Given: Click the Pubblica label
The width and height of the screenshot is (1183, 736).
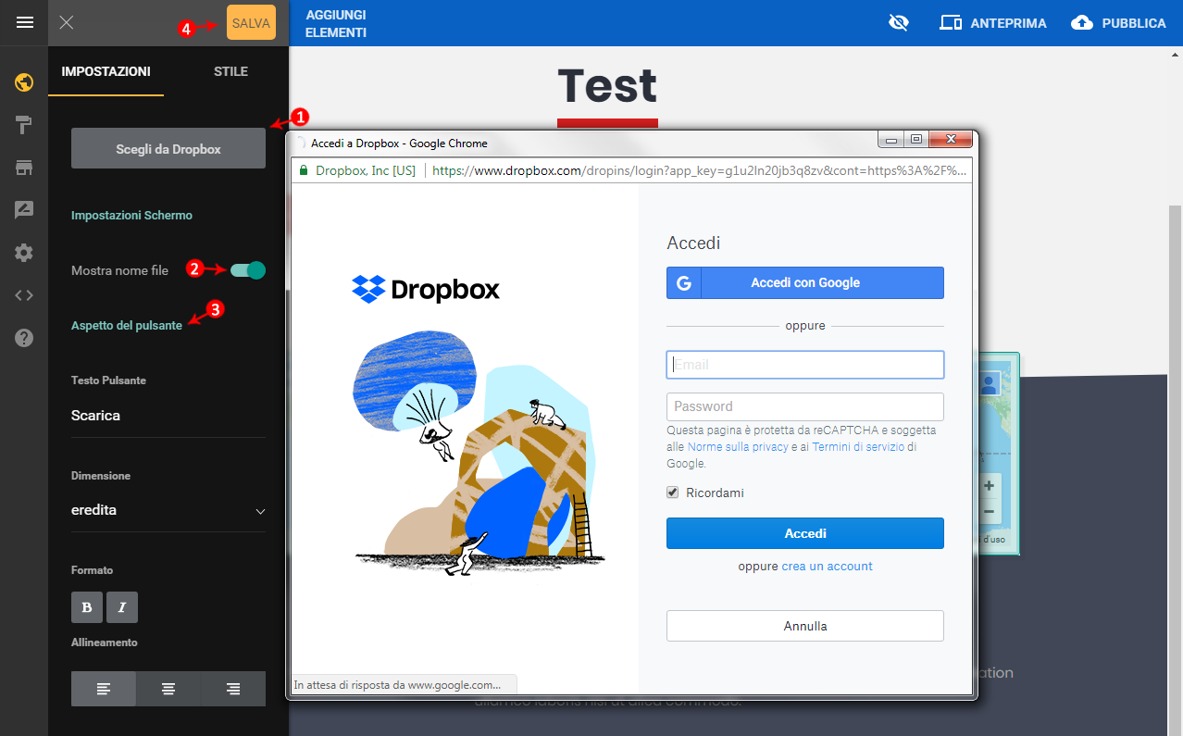Looking at the screenshot, I should 1133,24.
